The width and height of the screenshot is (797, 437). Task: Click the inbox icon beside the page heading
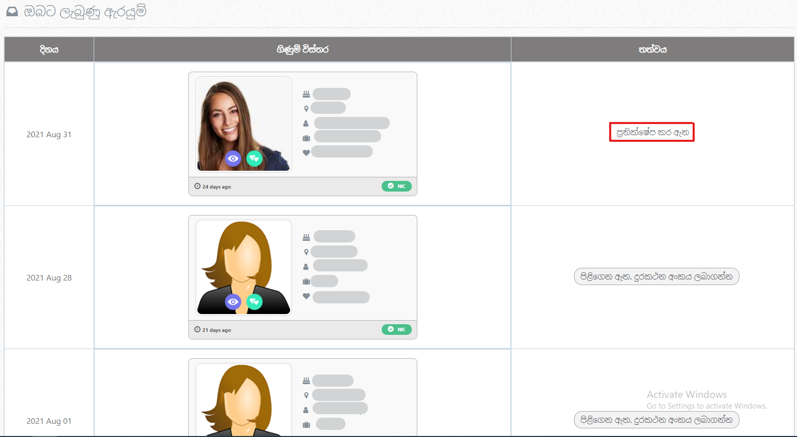pyautogui.click(x=12, y=12)
